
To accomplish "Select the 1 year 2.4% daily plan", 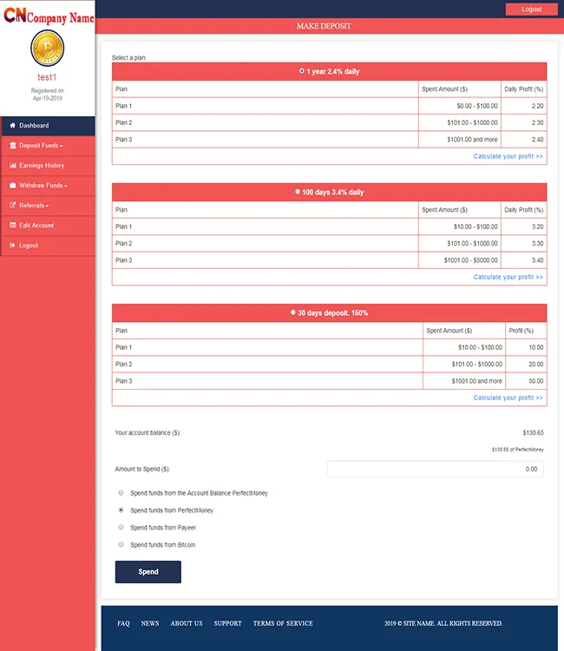I will [x=302, y=71].
